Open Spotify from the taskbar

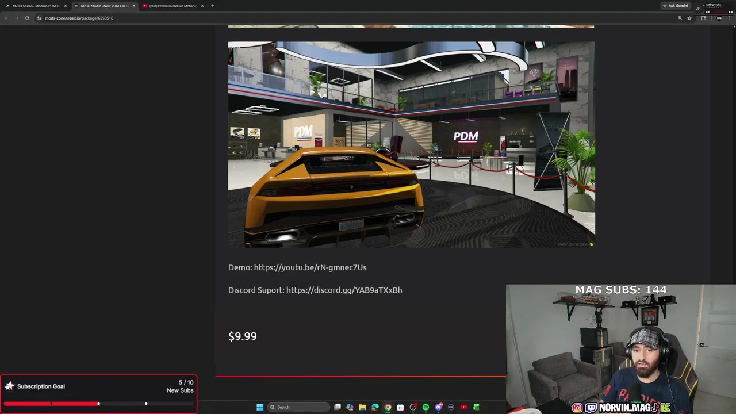pos(425,407)
